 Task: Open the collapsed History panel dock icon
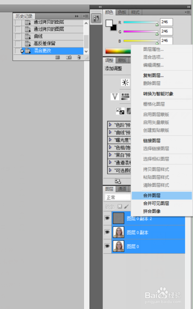pyautogui.click(x=96, y=19)
